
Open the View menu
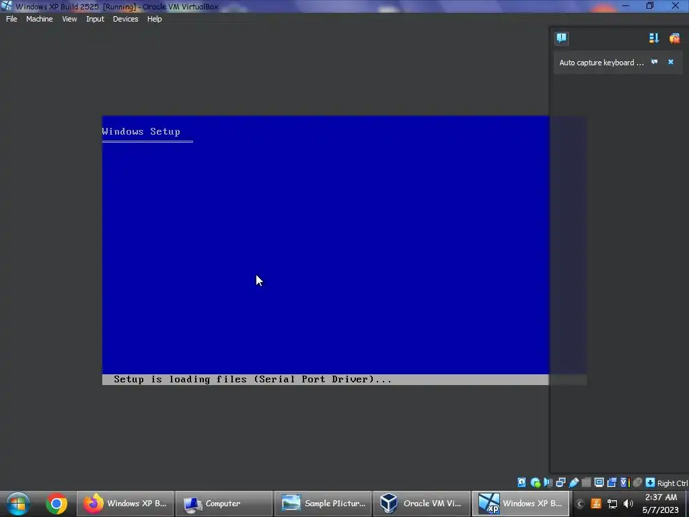pos(69,19)
